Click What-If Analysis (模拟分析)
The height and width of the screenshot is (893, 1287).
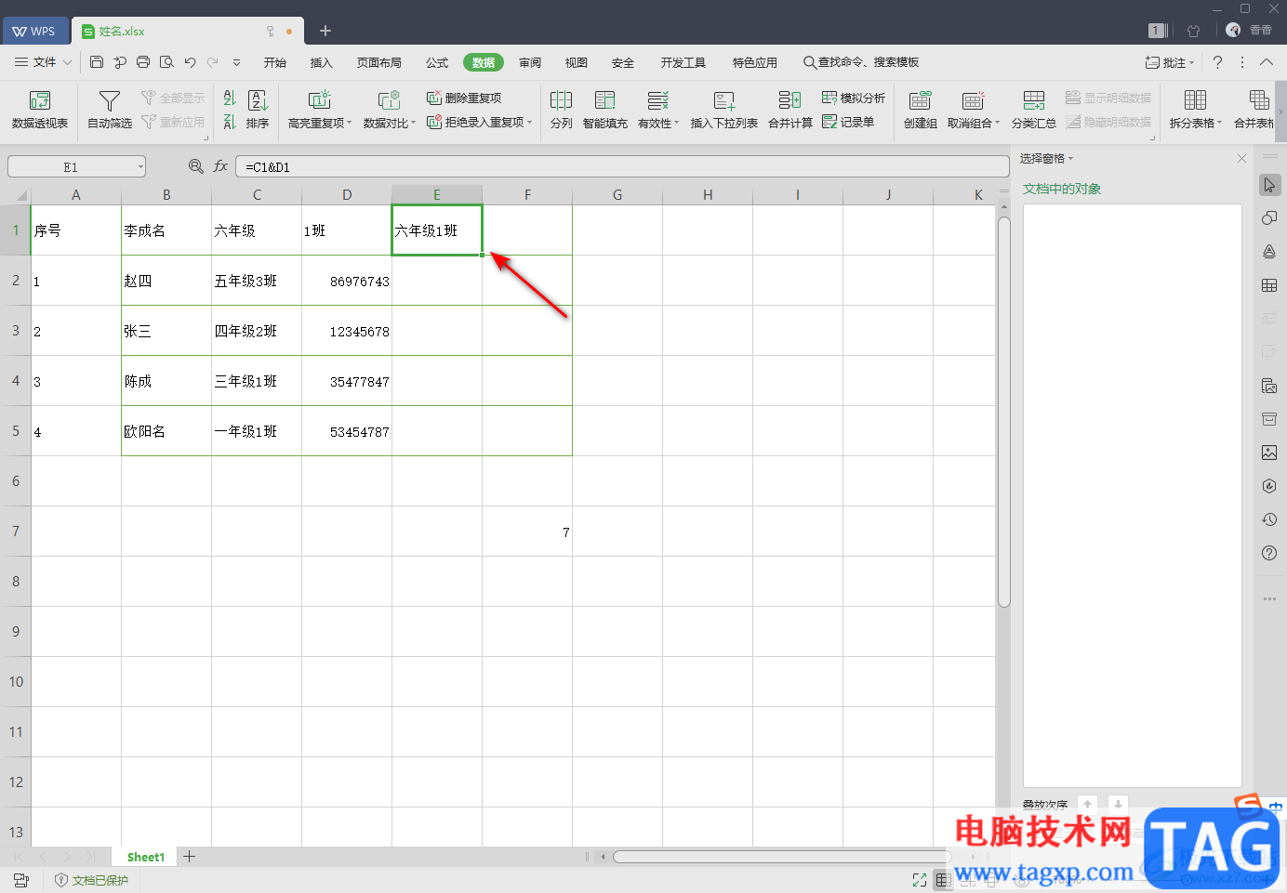click(854, 98)
